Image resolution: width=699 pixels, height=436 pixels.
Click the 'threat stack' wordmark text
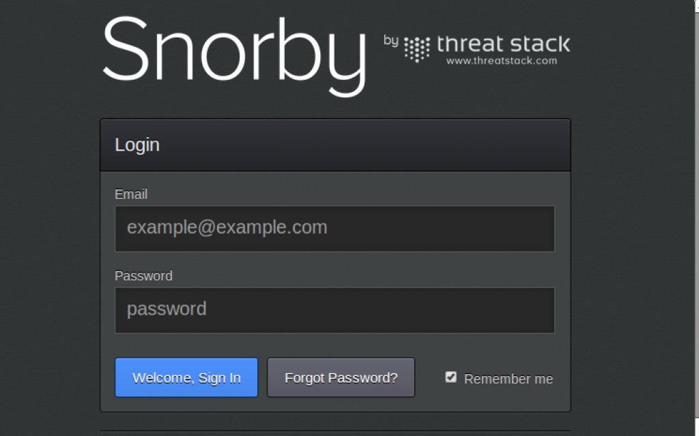(502, 44)
